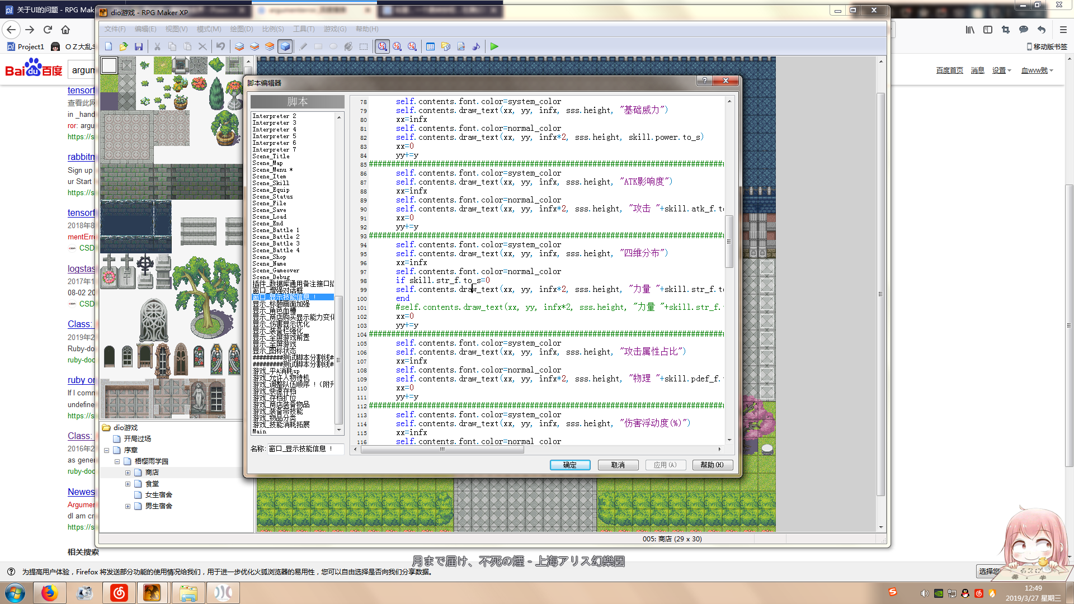Set map zoom to 1/1 scale
The width and height of the screenshot is (1074, 604).
pyautogui.click(x=382, y=46)
